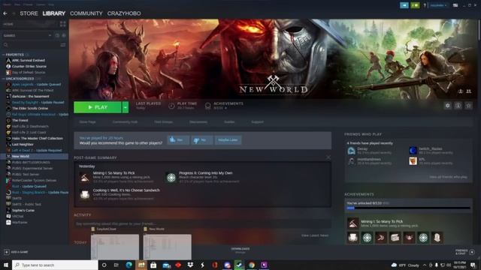Click the green PLAY button
Viewport: 481px width, 270px height.
pos(98,107)
